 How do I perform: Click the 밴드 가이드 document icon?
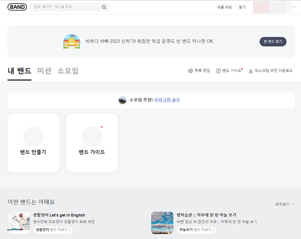(x=218, y=71)
